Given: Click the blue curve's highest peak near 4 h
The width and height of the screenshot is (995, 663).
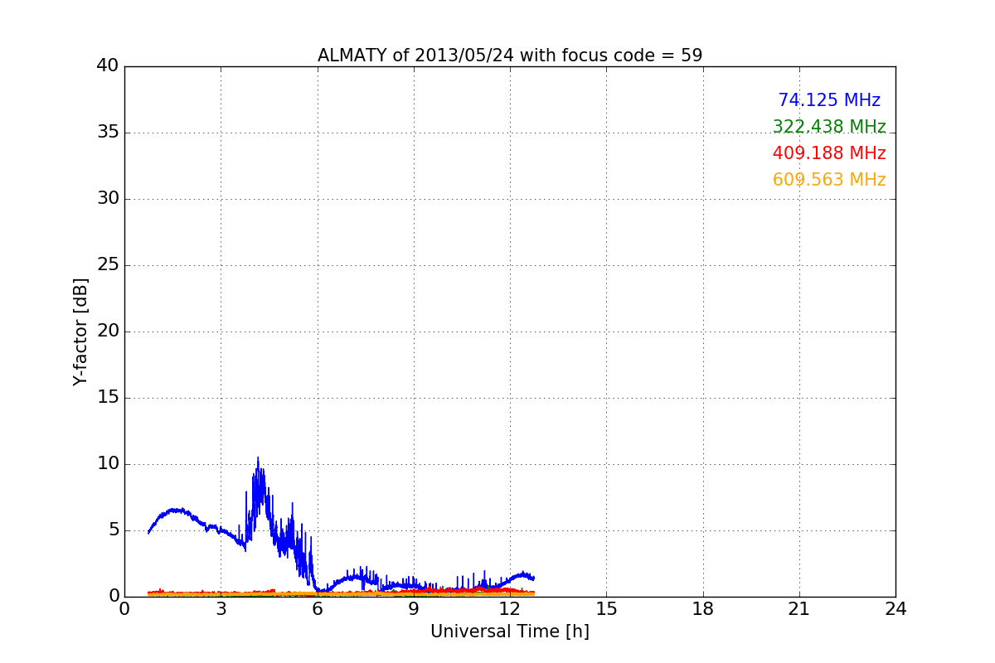Looking at the screenshot, I should 258,458.
